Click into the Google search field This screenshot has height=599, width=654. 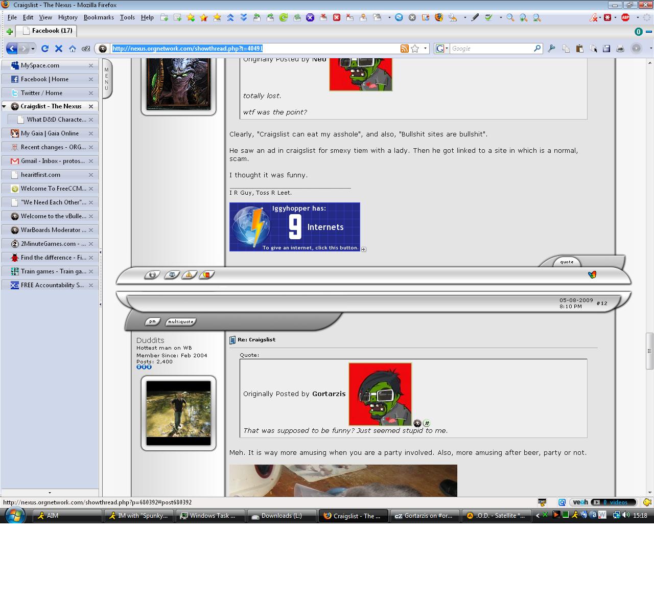coord(491,49)
